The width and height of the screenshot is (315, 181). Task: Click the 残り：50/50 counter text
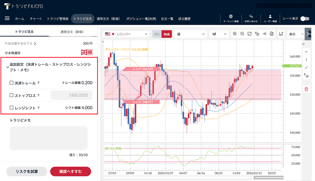click(79, 155)
